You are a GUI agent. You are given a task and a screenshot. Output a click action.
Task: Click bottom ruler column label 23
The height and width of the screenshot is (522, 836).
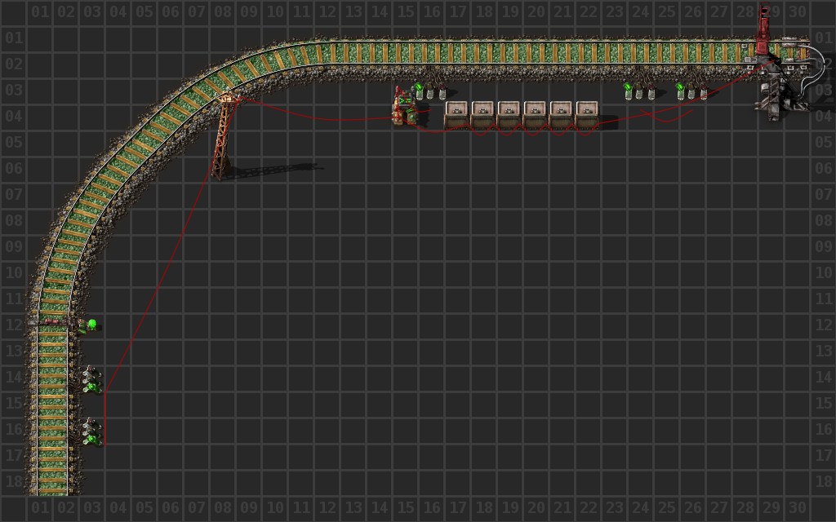tap(614, 507)
